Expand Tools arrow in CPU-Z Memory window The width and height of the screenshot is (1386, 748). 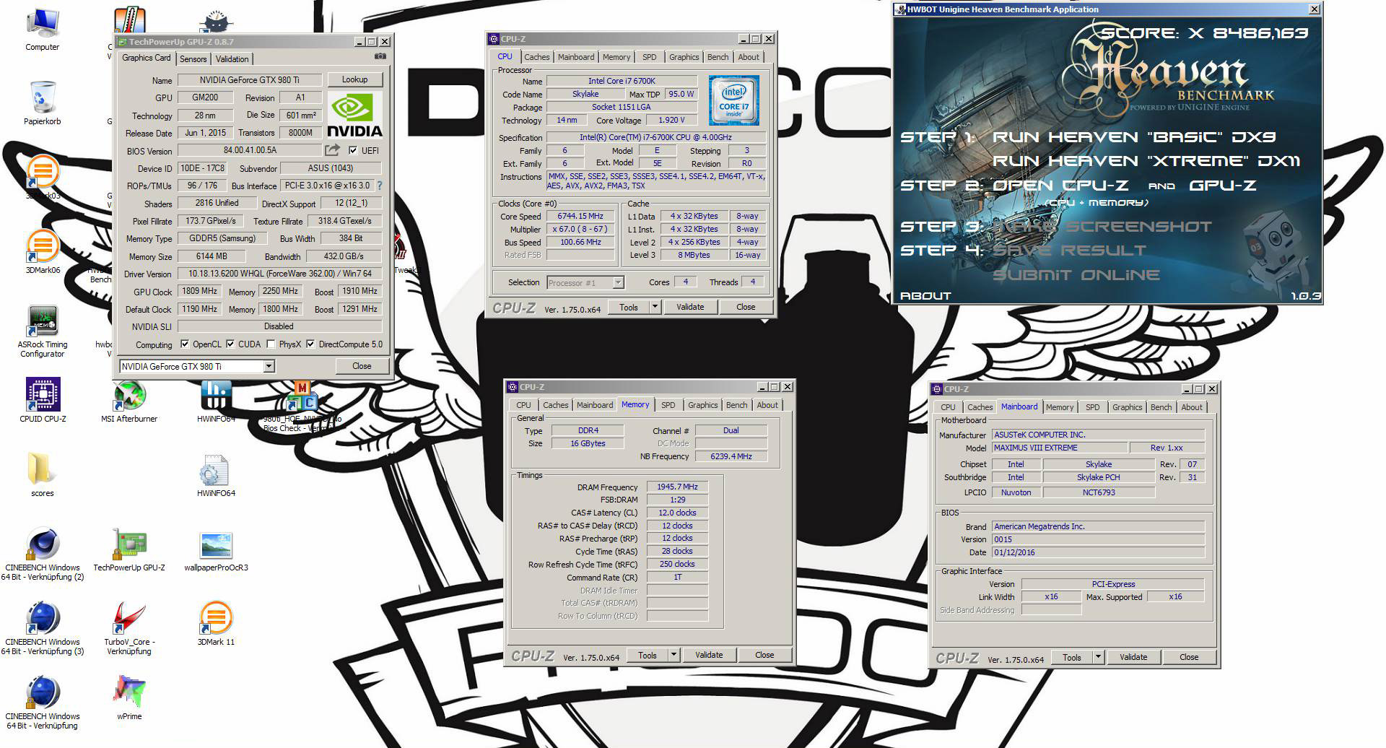click(x=674, y=655)
